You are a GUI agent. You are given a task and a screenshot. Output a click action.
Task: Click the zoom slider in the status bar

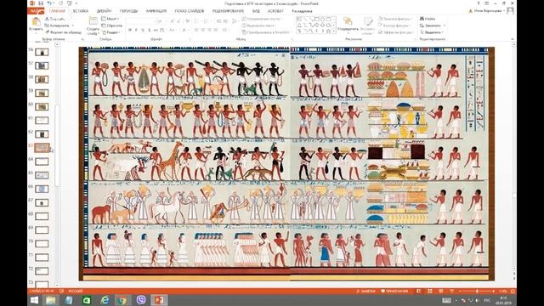pyautogui.click(x=477, y=291)
